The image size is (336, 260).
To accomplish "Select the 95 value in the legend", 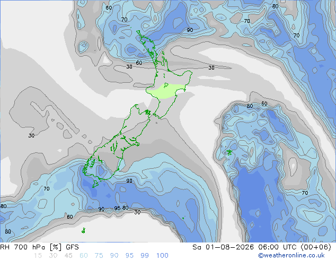I will point(129,256).
